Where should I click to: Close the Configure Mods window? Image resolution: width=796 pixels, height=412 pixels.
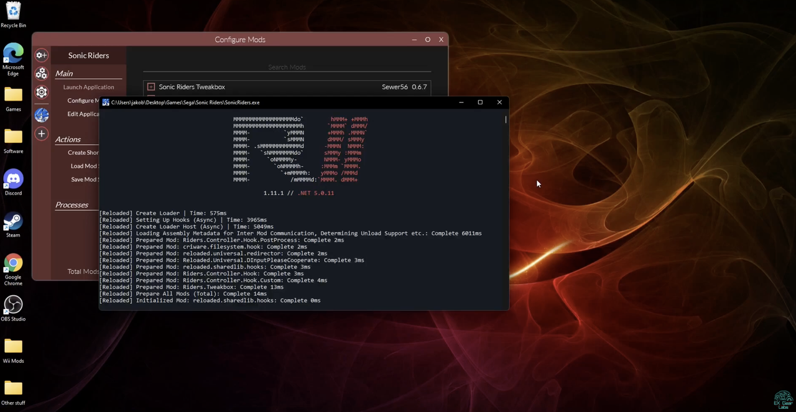click(442, 40)
